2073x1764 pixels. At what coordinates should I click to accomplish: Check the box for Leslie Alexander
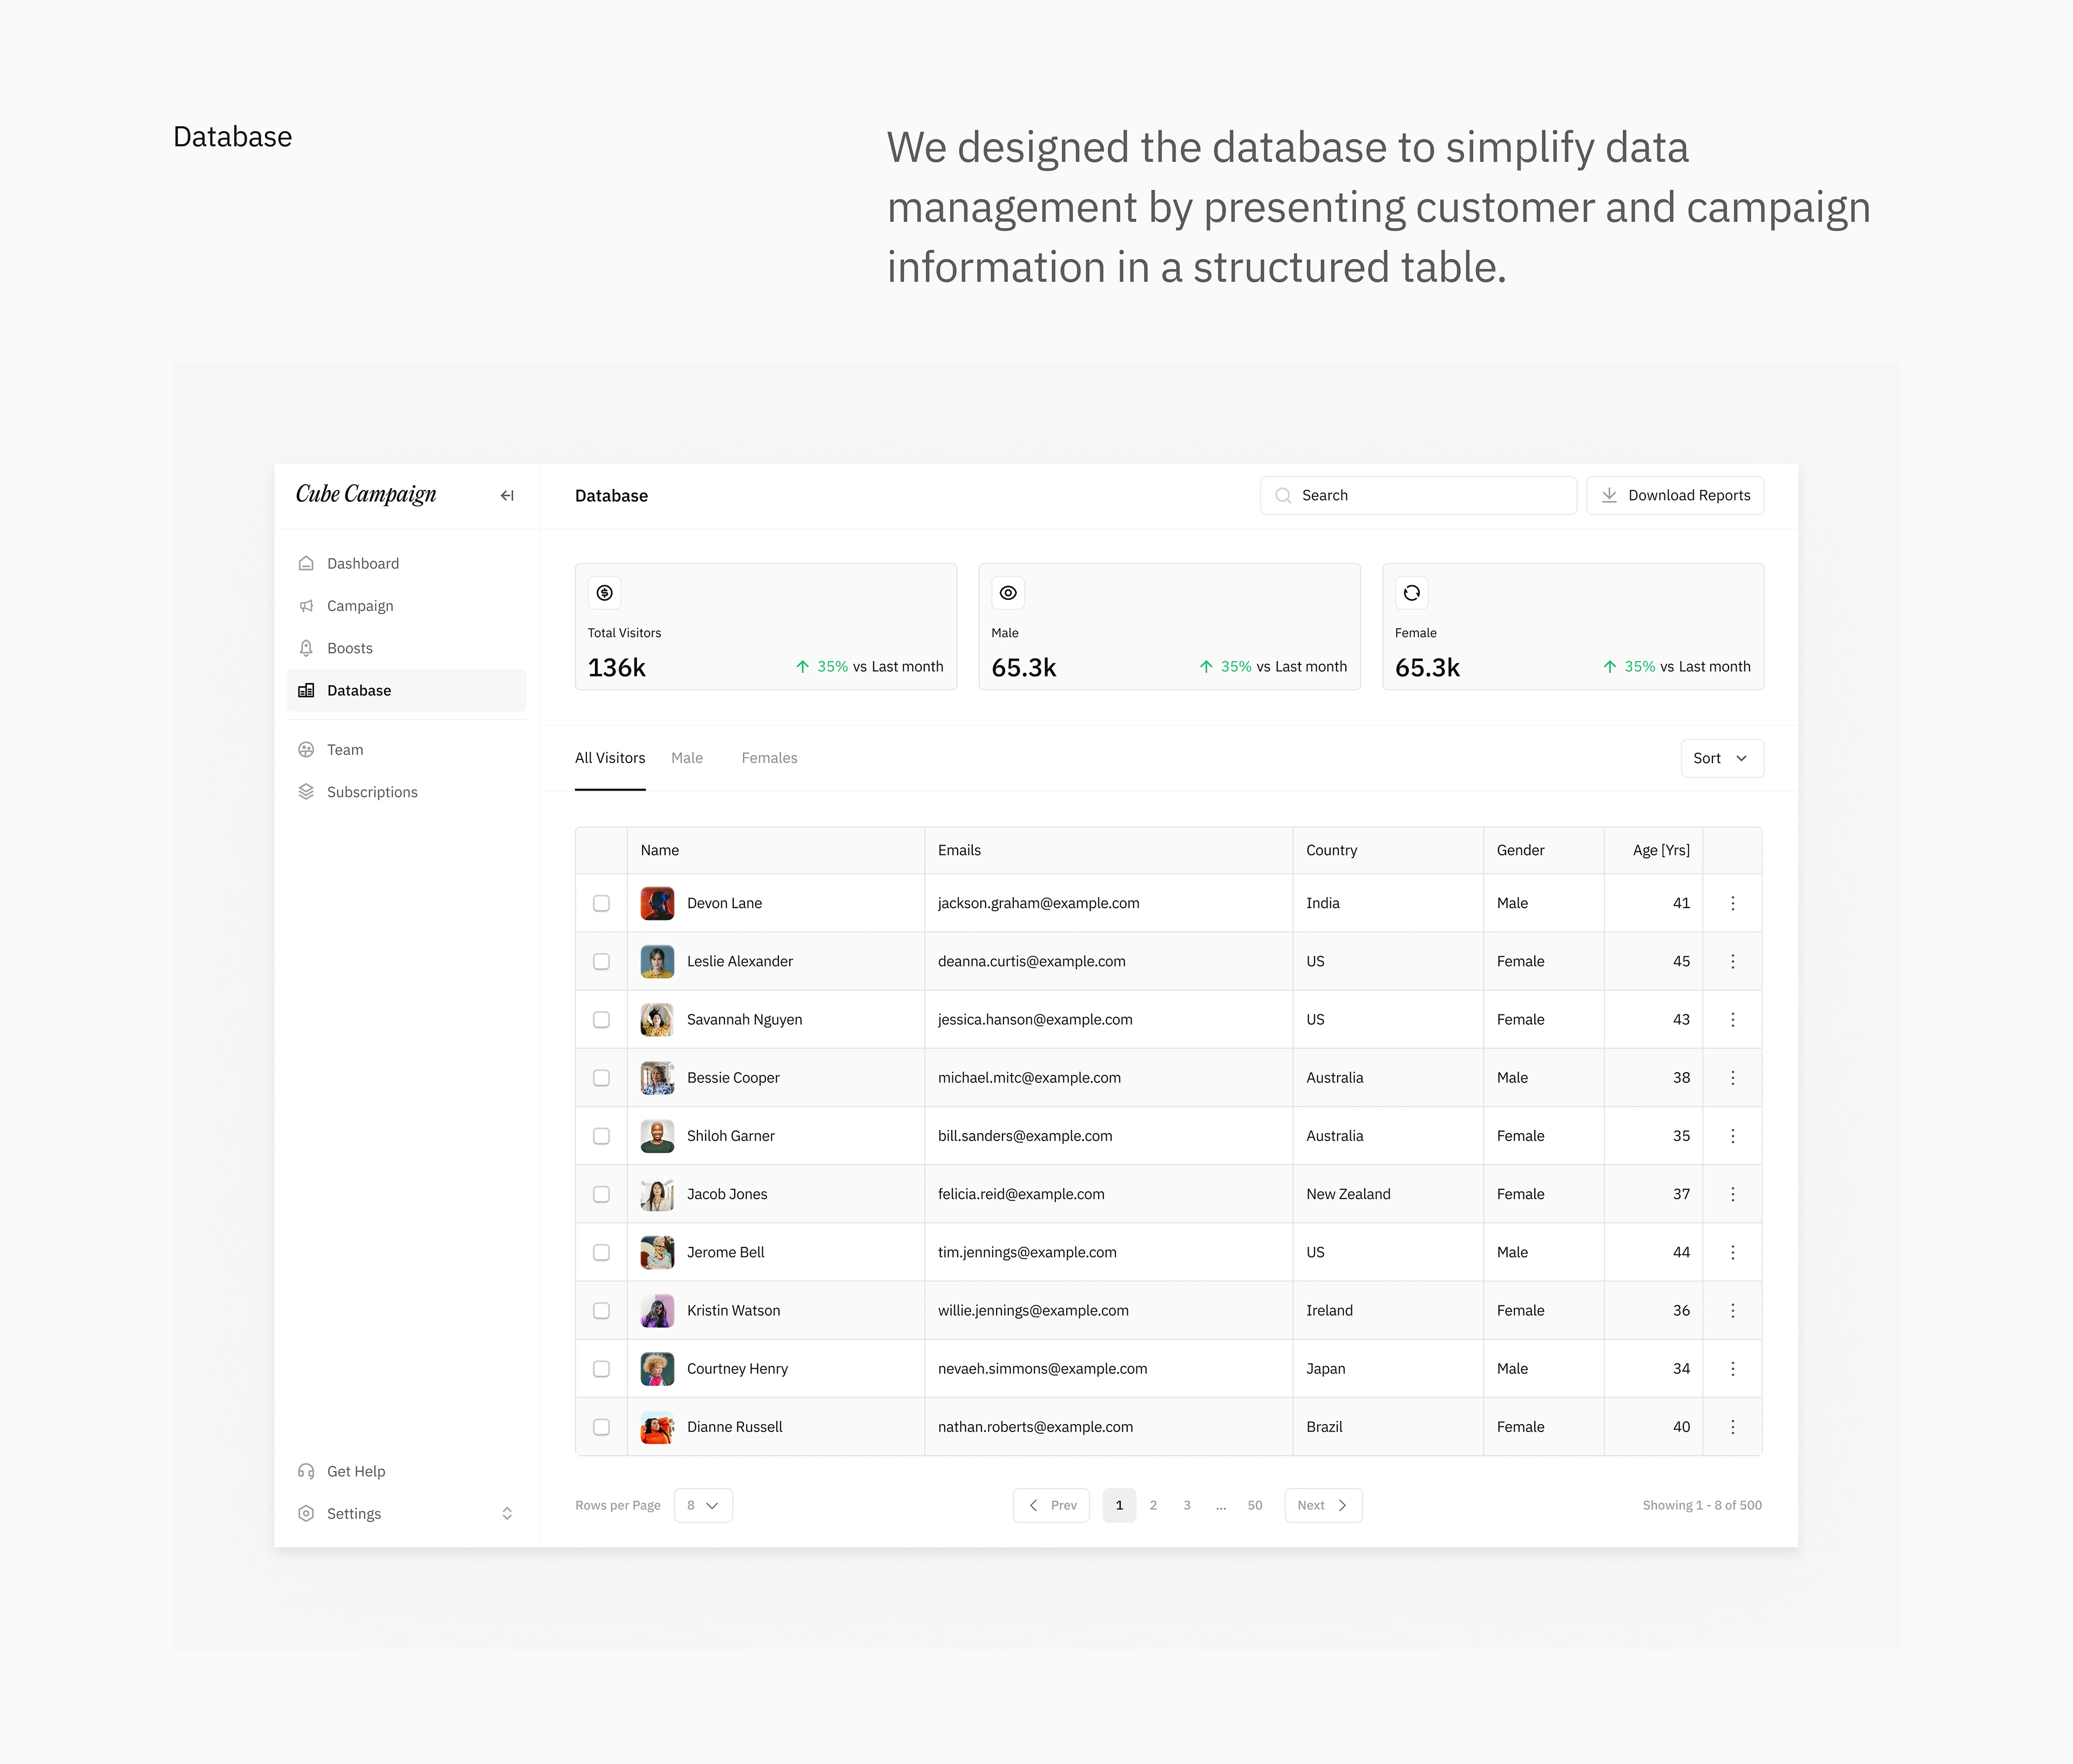(x=601, y=961)
